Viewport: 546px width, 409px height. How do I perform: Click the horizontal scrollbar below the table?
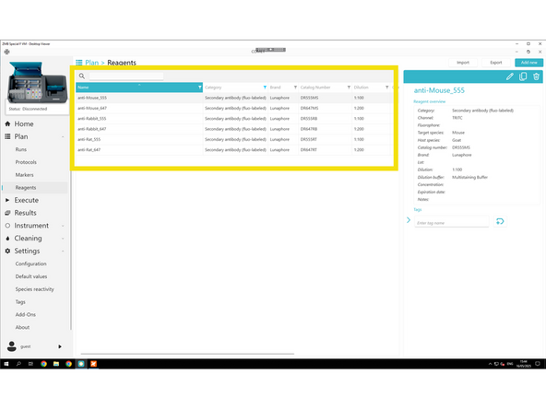187,354
